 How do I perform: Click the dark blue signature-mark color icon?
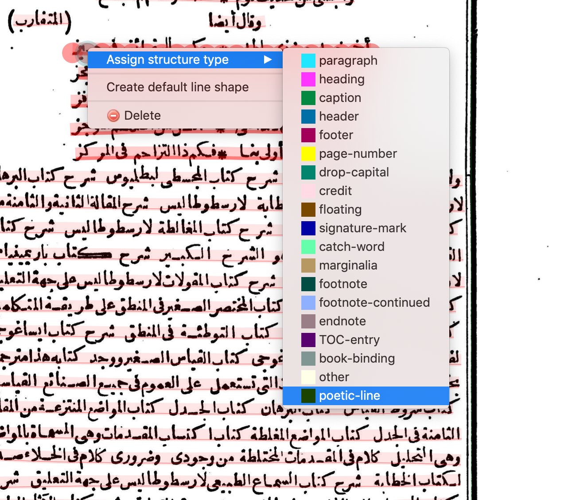coord(308,228)
